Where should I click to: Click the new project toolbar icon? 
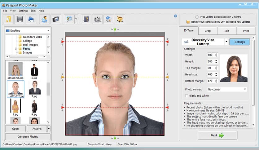8,19
